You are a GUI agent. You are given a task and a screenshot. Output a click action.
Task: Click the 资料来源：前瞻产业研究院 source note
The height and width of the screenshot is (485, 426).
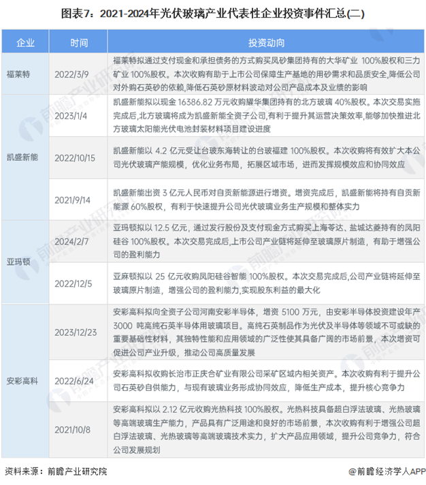pyautogui.click(x=56, y=471)
